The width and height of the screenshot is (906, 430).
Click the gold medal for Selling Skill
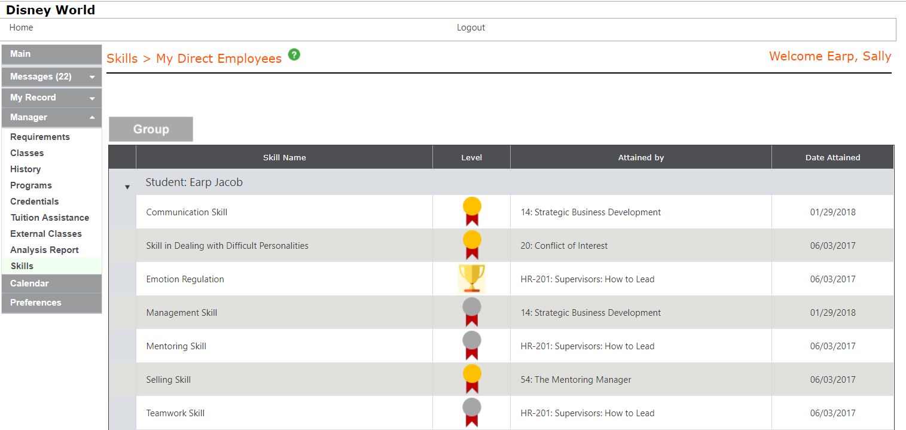point(471,379)
